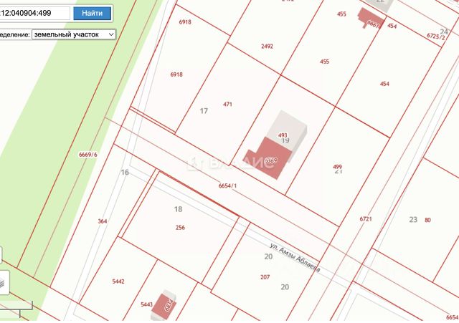Click house number 17 on the map
The height and width of the screenshot is (323, 459).
coord(204,111)
